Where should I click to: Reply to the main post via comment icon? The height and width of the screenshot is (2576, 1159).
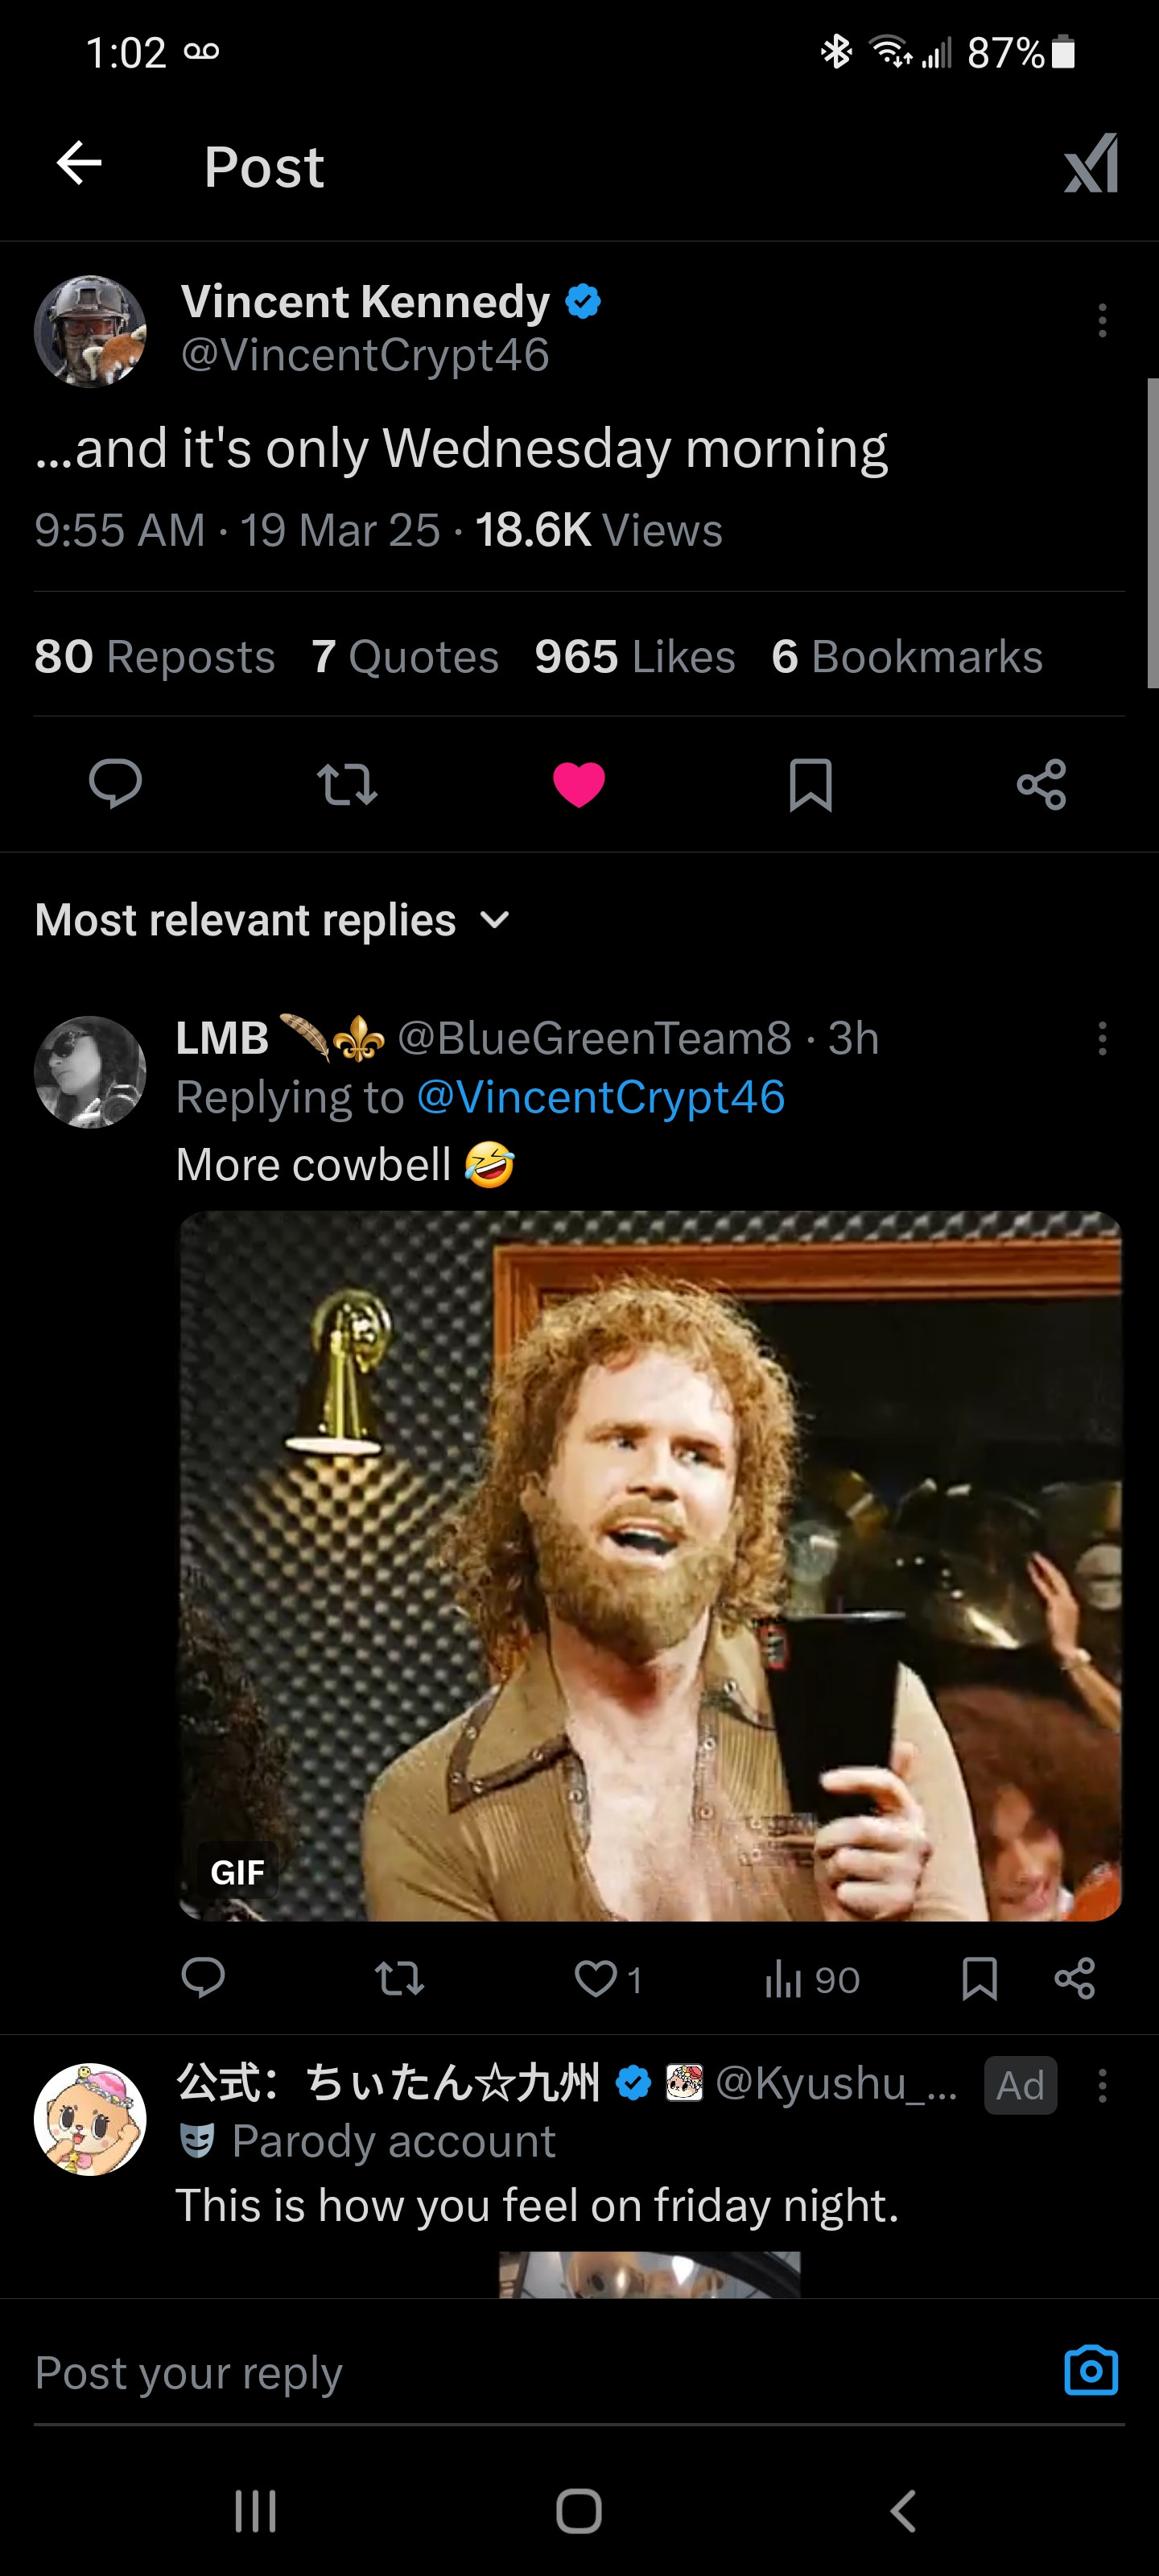tap(115, 784)
